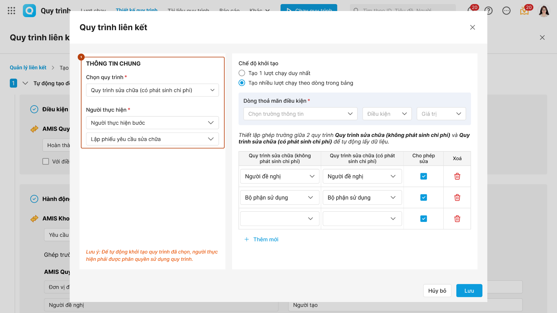Open the Lập phiếu yêu cầu sửa chữa dropdown
The image size is (557, 313).
[152, 139]
